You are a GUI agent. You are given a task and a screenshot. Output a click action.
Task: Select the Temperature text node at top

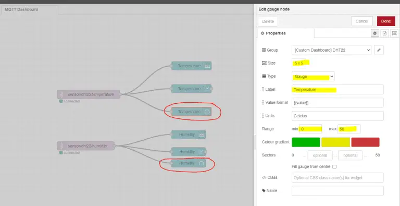coord(191,66)
